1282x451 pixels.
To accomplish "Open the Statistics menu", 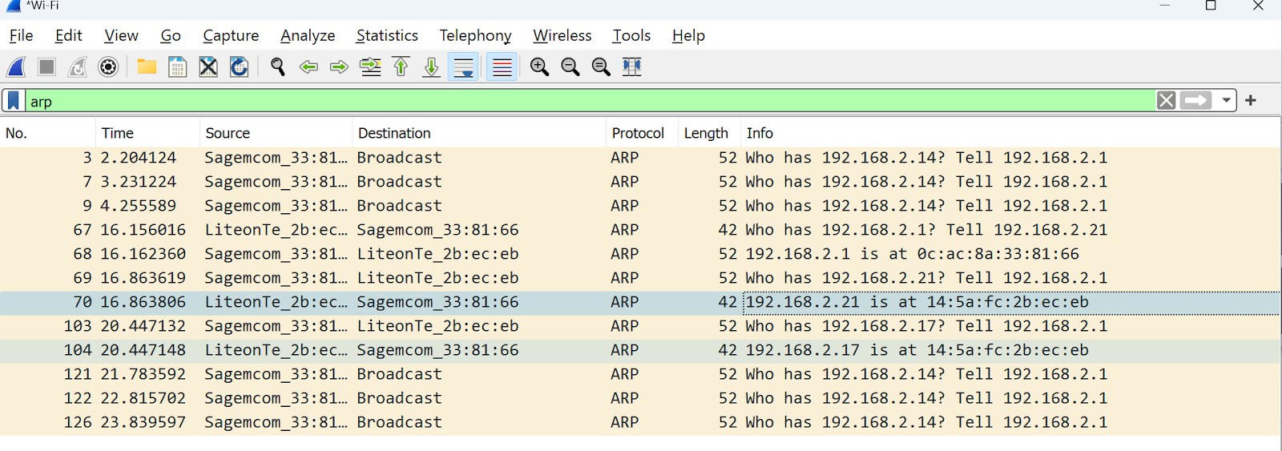I will coord(387,35).
